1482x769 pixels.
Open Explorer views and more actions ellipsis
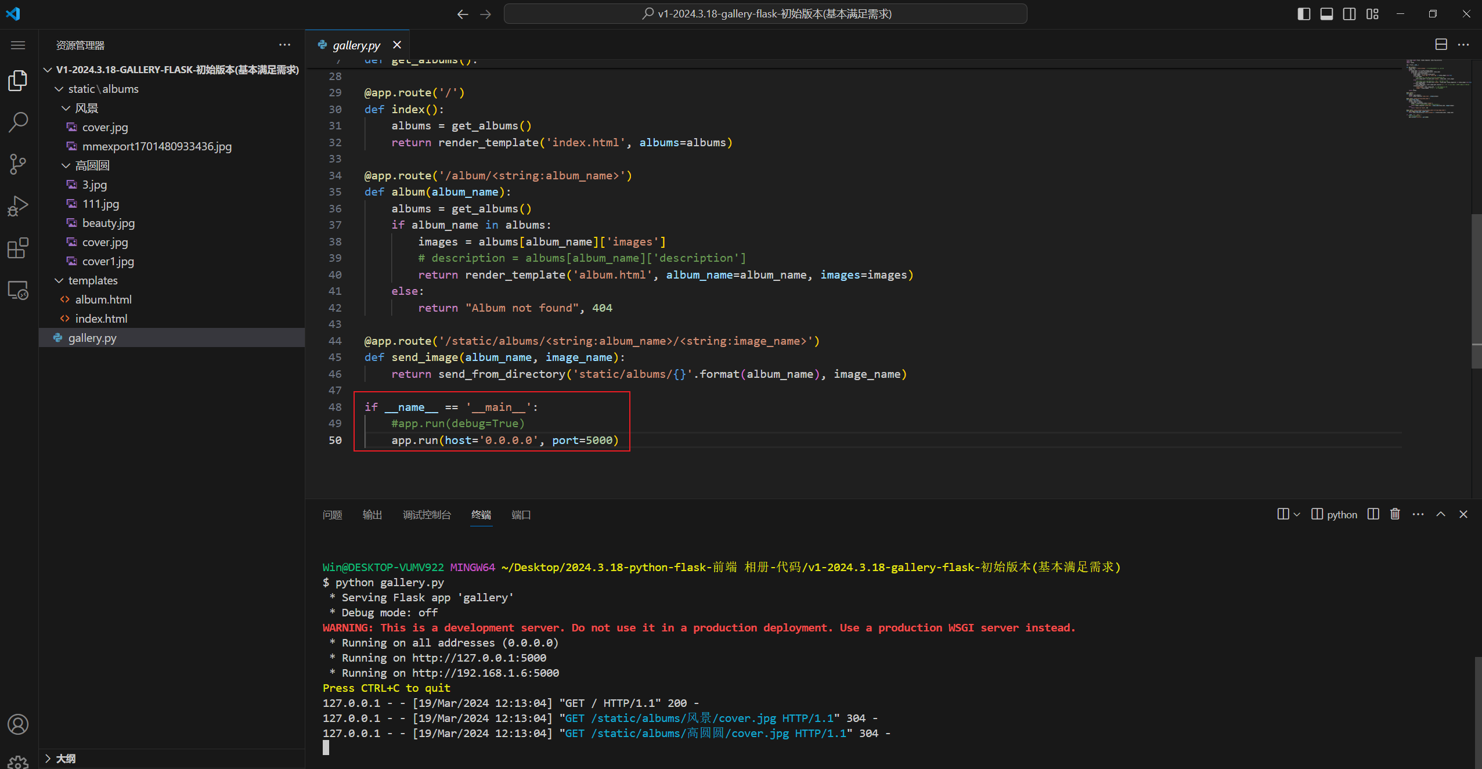(284, 45)
